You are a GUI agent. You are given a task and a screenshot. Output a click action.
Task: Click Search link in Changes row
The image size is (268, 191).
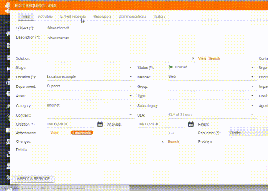click(173, 142)
